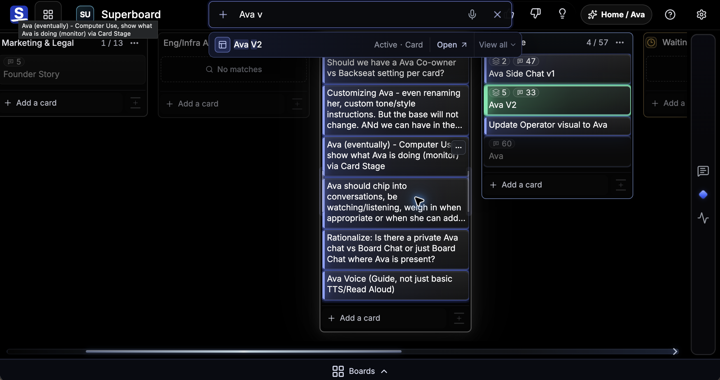Click the thumbs-down feedback icon
Image resolution: width=720 pixels, height=380 pixels.
pos(536,14)
